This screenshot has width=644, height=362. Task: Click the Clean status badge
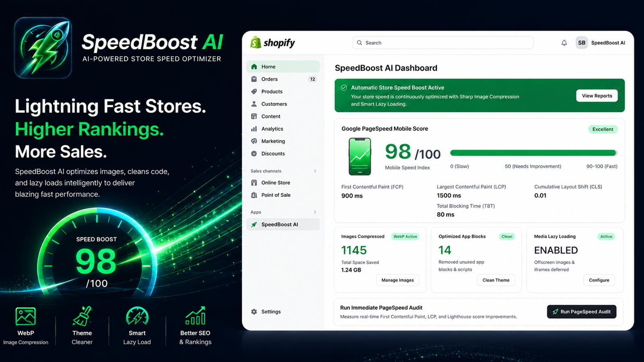(x=507, y=237)
